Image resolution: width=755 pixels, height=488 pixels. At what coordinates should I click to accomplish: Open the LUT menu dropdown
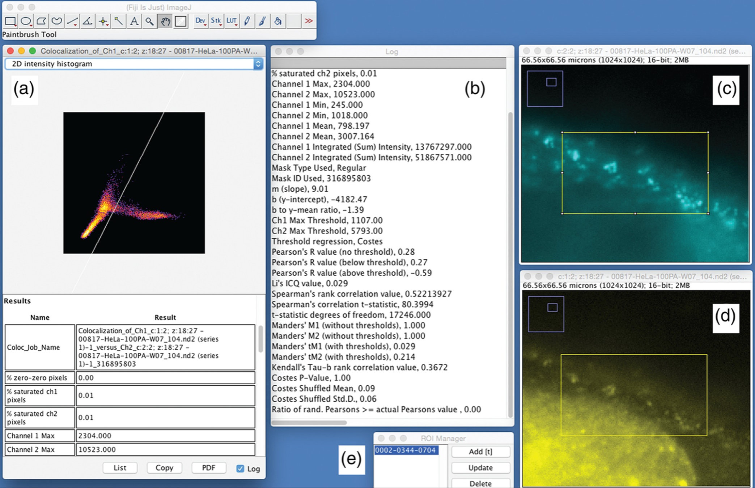[x=232, y=21]
